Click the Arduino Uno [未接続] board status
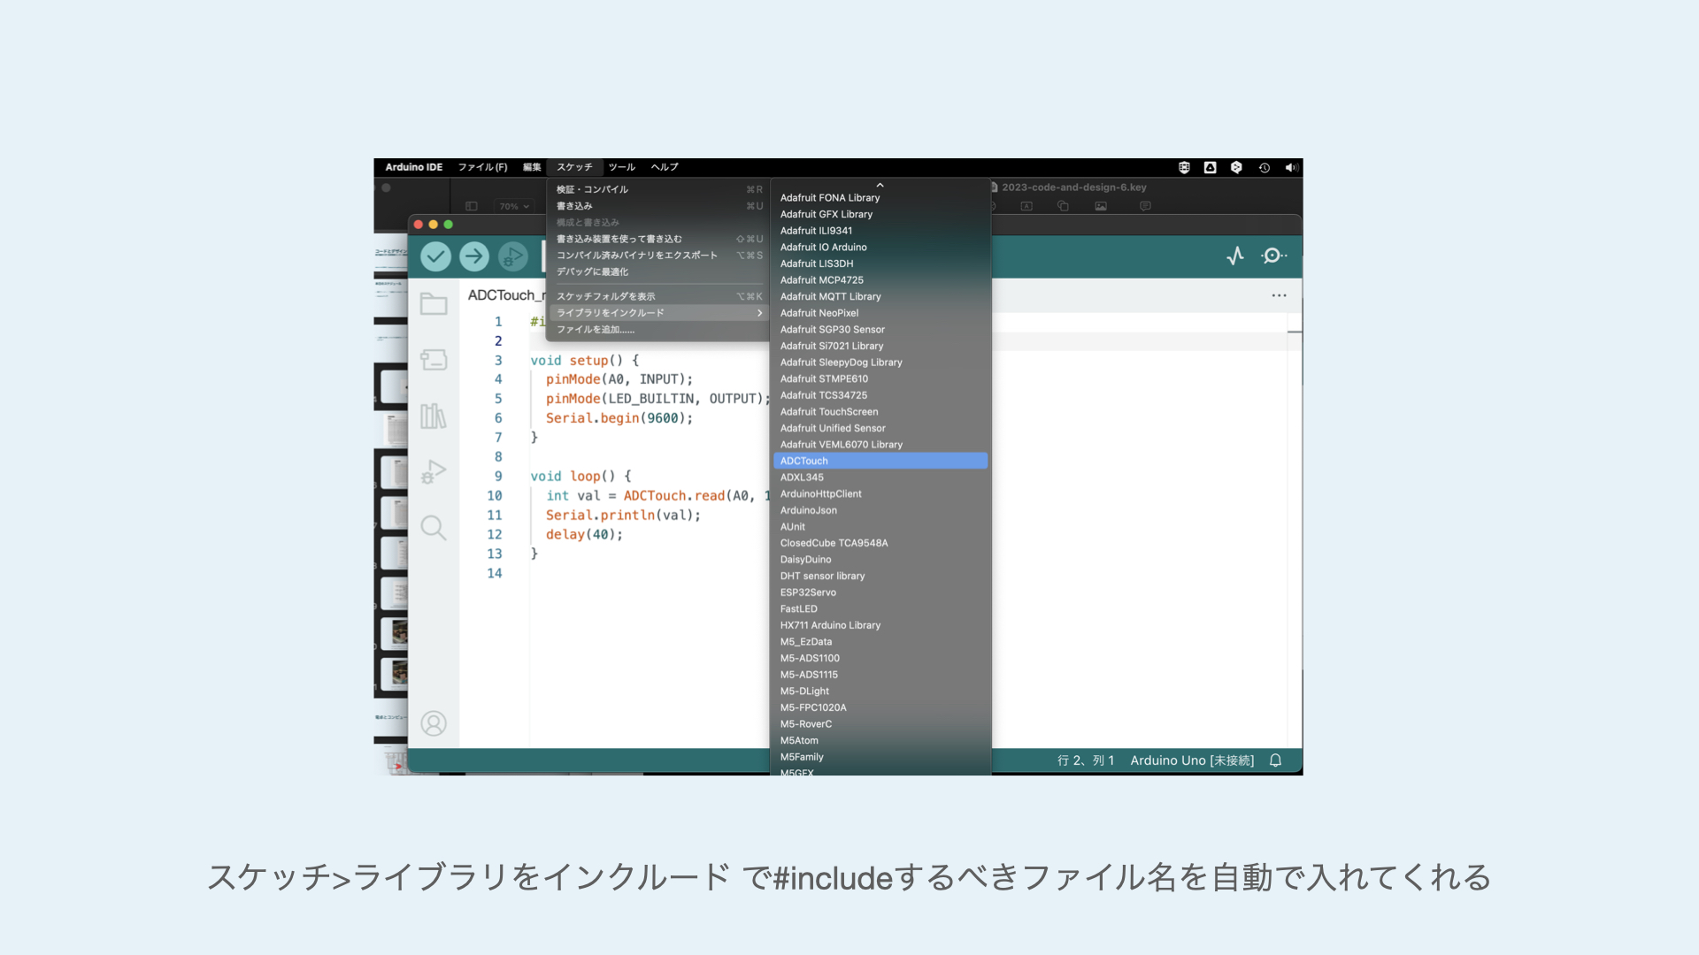Viewport: 1699px width, 955px height. coord(1192,760)
